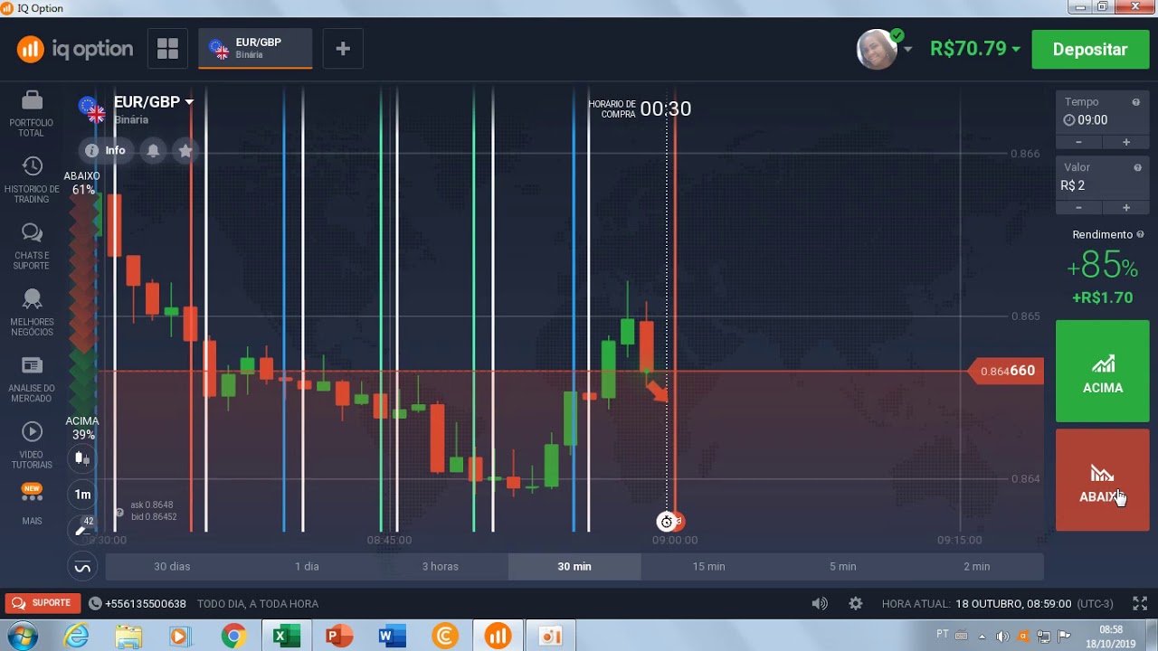Viewport: 1158px width, 651px height.
Task: Open Historico de Trading in the sidebar
Action: pos(32,180)
